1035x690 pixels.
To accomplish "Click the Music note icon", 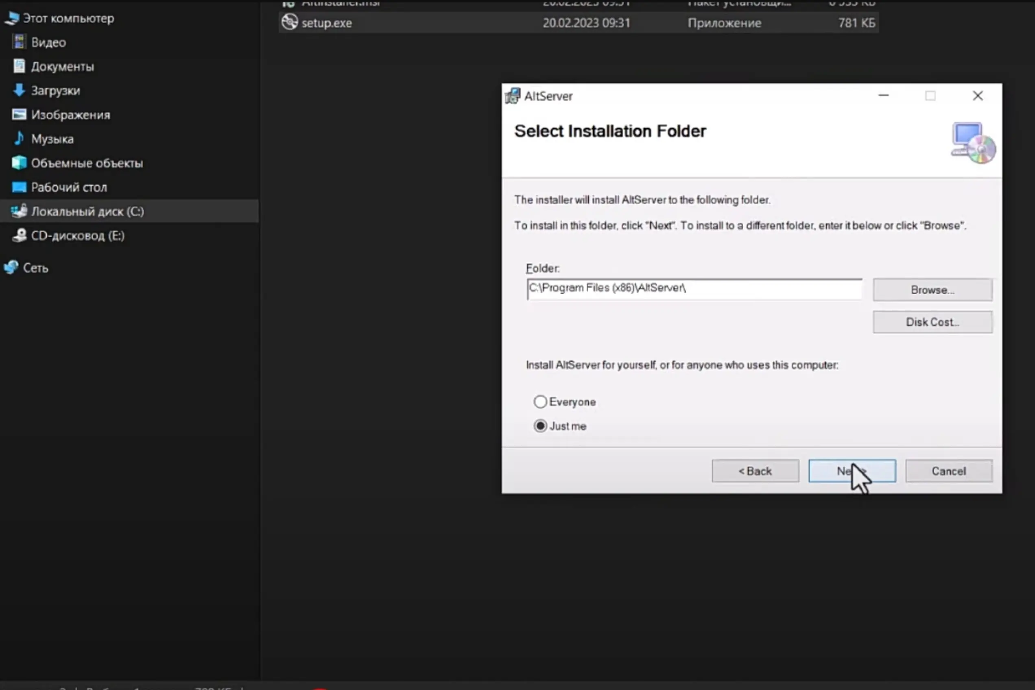I will [x=19, y=139].
